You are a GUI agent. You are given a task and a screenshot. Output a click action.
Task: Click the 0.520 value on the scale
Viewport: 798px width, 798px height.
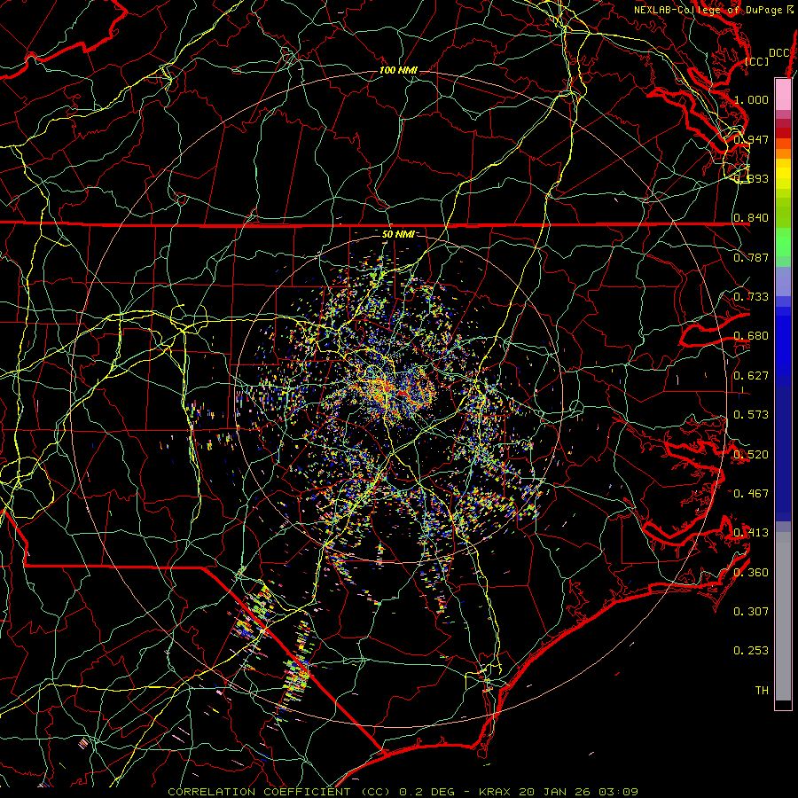(751, 454)
